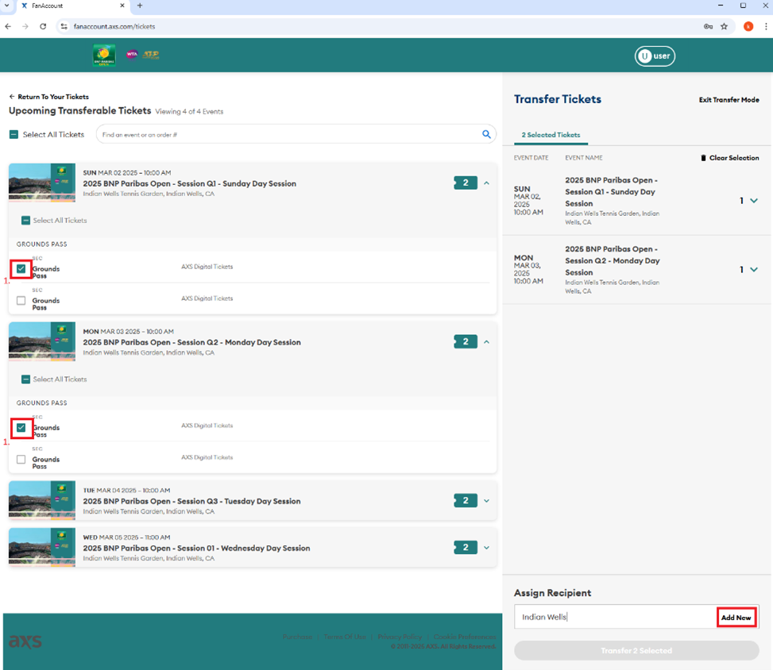The image size is (773, 670).
Task: Click Tuesday Day Session event title
Action: click(191, 501)
